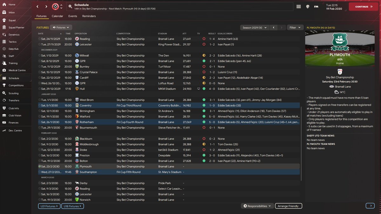Switch to the Events tab
The height and width of the screenshot is (214, 381).
click(73, 16)
